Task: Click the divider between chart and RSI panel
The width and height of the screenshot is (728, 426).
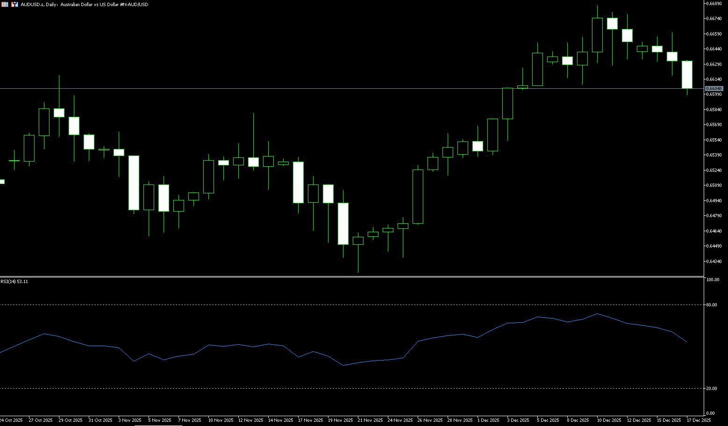Action: 350,277
